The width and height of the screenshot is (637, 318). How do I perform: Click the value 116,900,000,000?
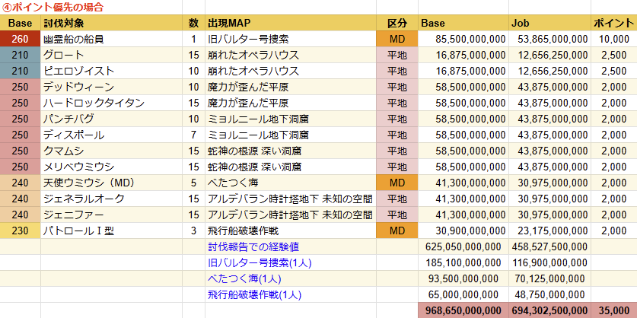click(549, 262)
